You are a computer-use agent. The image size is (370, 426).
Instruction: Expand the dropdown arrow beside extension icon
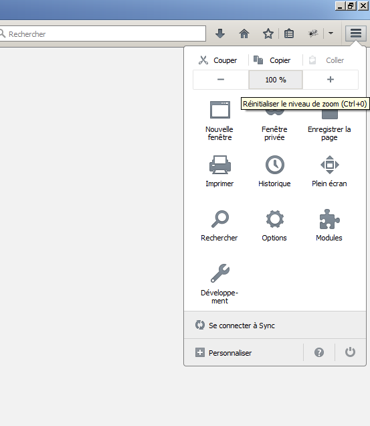click(x=331, y=33)
